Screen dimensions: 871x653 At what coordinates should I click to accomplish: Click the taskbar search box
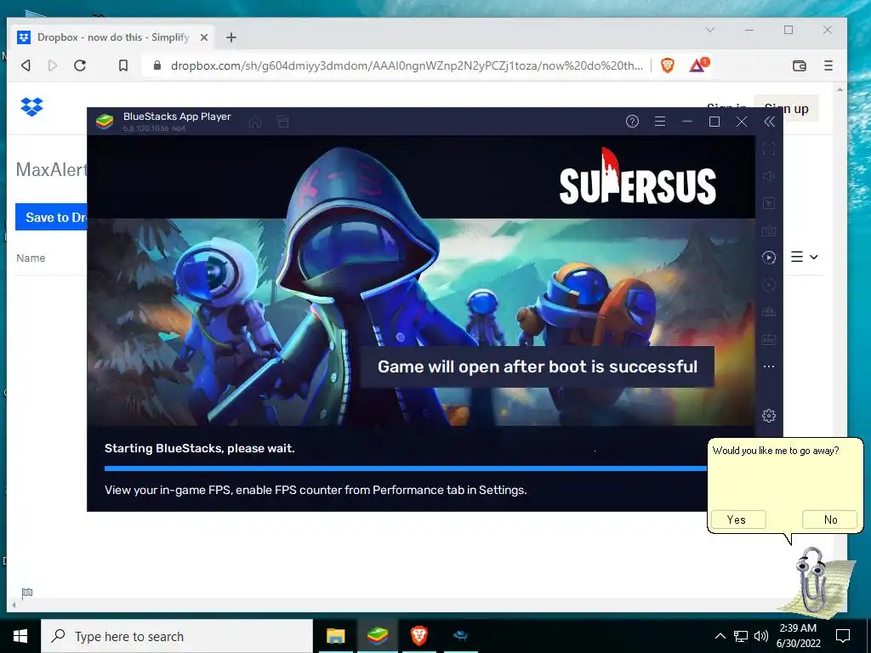pyautogui.click(x=177, y=636)
